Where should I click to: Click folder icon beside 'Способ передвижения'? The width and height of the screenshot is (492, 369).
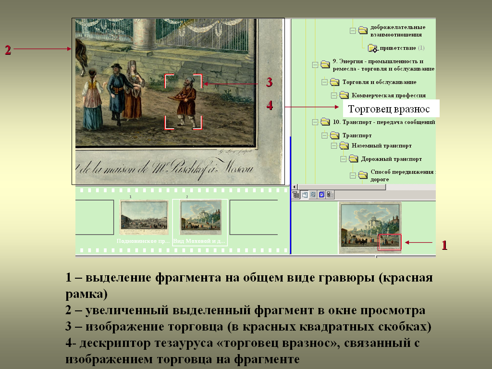(363, 175)
